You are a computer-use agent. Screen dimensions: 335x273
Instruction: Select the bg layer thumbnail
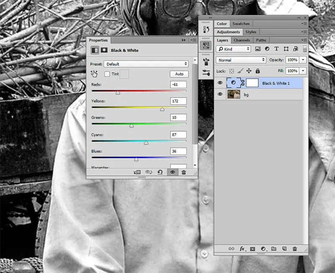pyautogui.click(x=233, y=94)
